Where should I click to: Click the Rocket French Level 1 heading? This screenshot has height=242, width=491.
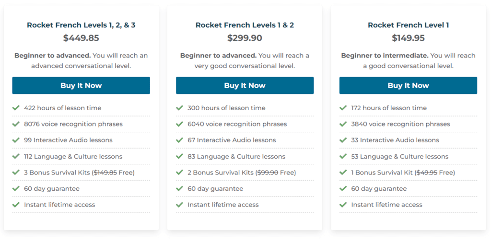(408, 25)
